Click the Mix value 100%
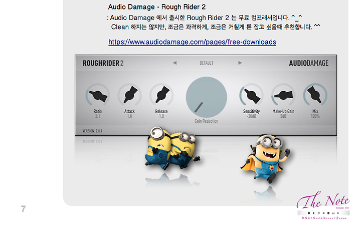 pos(315,116)
